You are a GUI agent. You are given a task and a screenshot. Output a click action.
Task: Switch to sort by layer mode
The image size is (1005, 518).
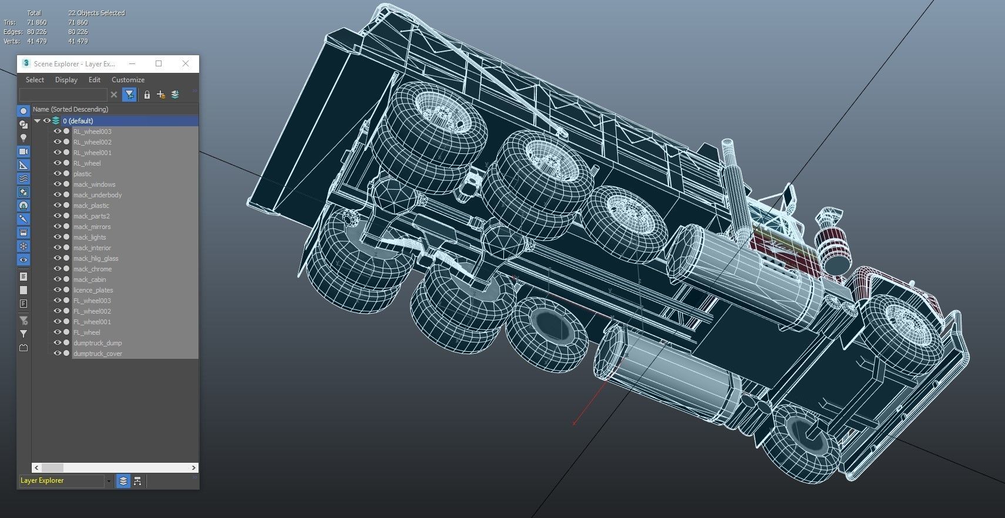pos(123,481)
